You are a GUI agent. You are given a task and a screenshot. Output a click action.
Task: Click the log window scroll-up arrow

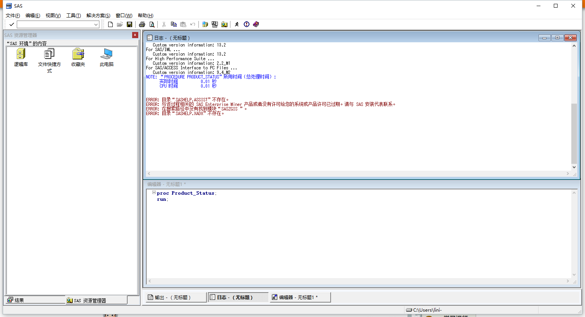coord(574,46)
